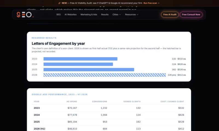Screen dimensions: 219x131
Task: Open the AI Websites nav item
Action: click(x=71, y=14)
